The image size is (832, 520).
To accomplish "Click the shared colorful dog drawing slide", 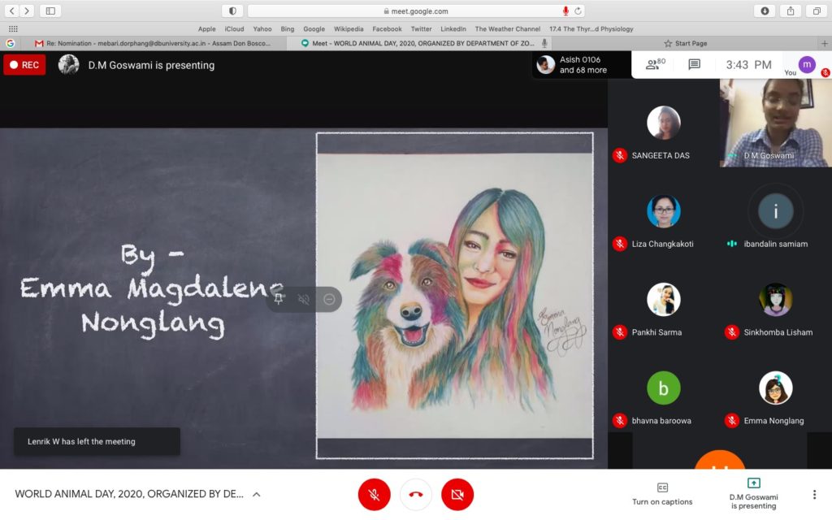I will click(x=455, y=296).
